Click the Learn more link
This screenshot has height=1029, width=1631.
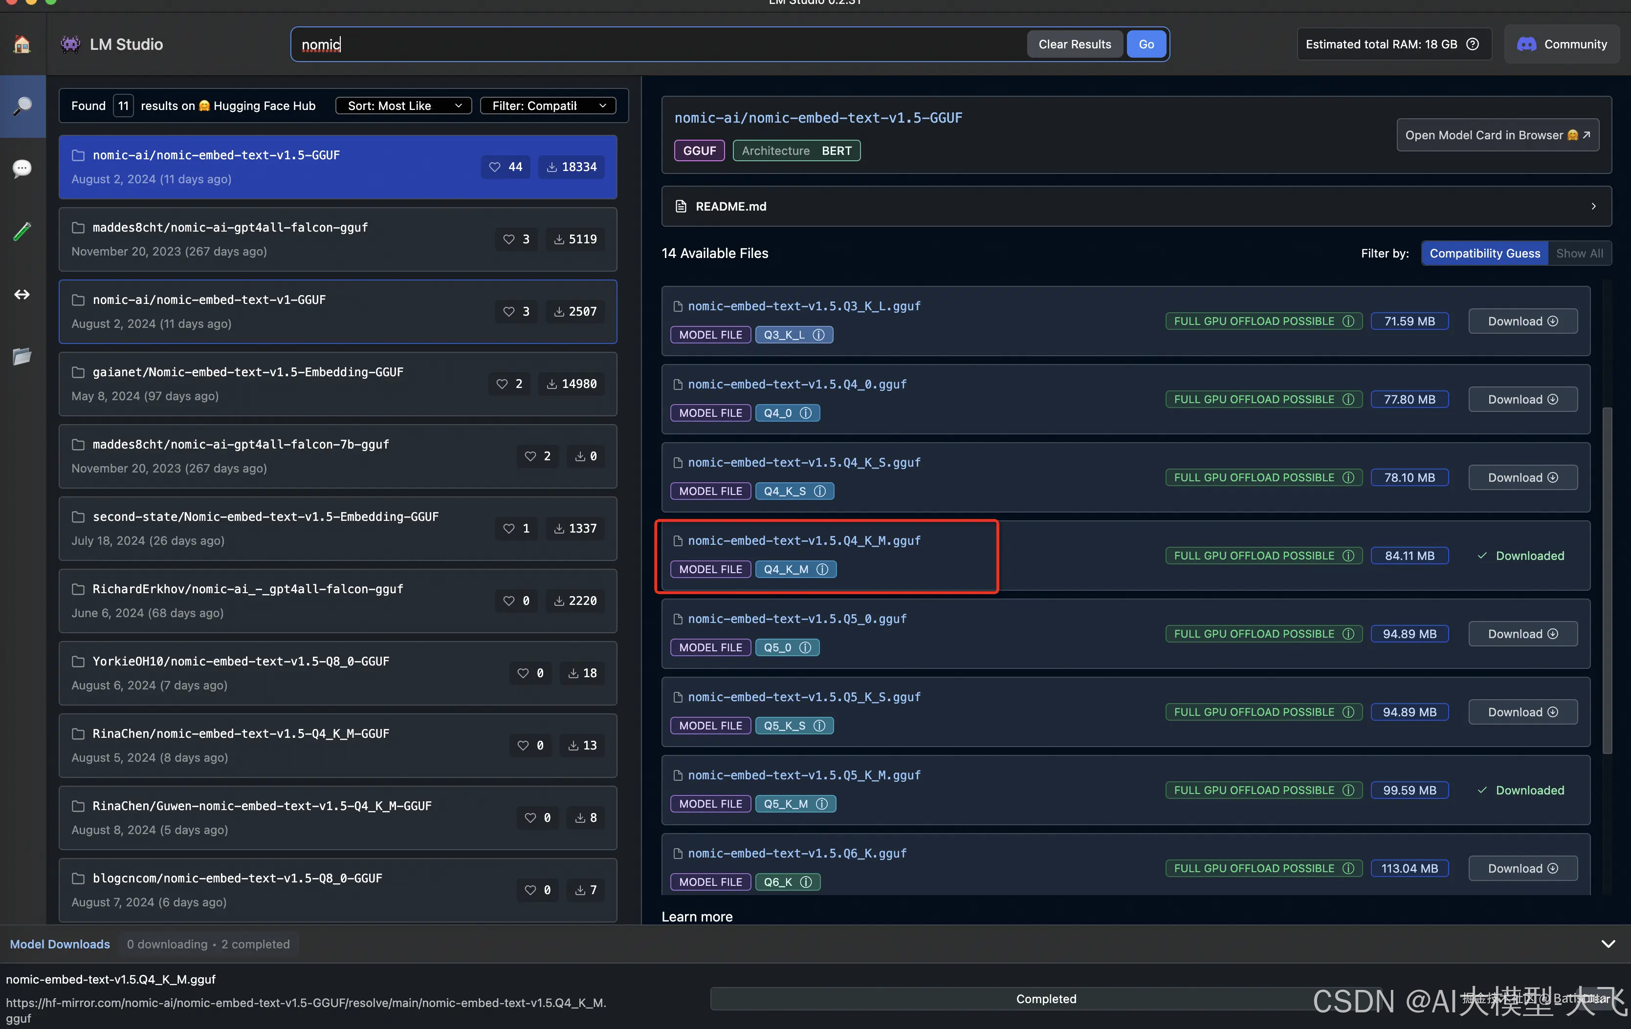696,916
